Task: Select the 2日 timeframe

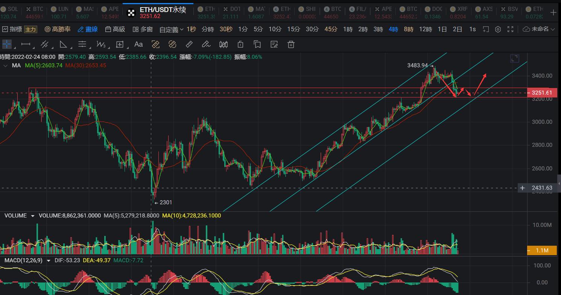Action: (x=457, y=29)
